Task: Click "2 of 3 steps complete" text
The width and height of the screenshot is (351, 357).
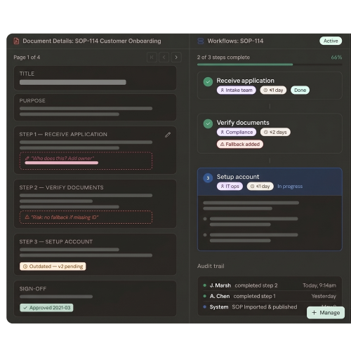Action: [x=223, y=58]
